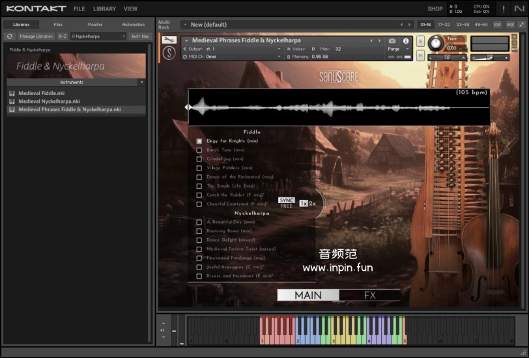Open the MIDI Ch Omni dropdown
The height and width of the screenshot is (358, 529).
[279, 57]
